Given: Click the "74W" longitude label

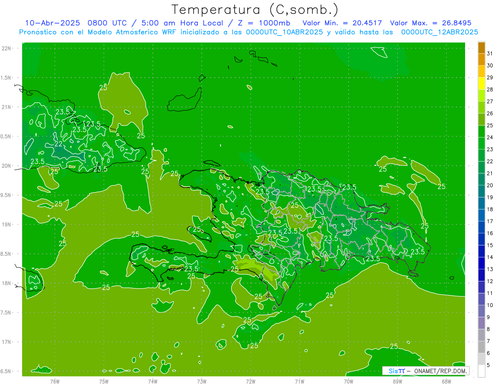Looking at the screenshot, I should click(x=153, y=381).
